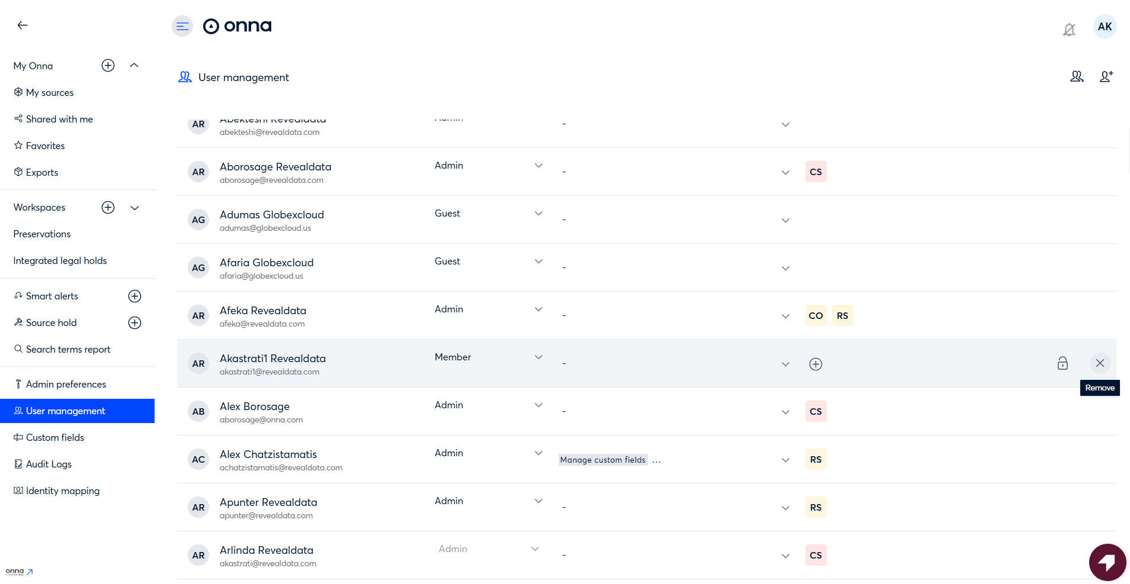Remove user Akastrati1 Revealdata
Viewport: 1130px width, 584px height.
(x=1100, y=363)
